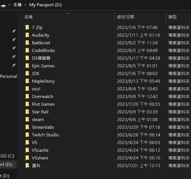The image size is (191, 179).
Task: Click the steam folder name
Action: [x=38, y=120]
